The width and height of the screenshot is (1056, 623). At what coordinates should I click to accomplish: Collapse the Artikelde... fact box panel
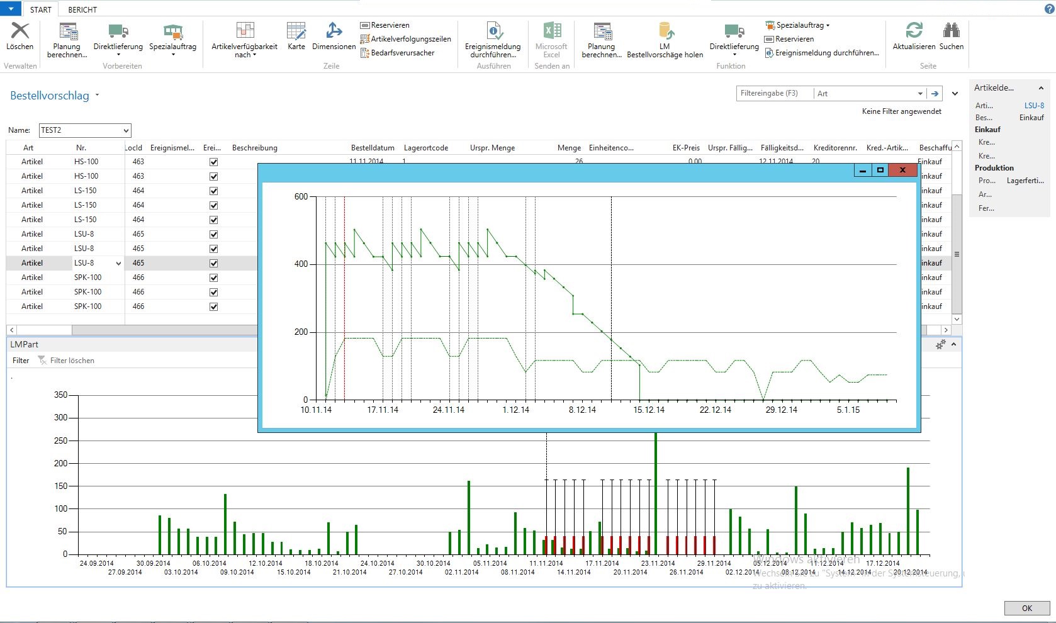[1040, 88]
